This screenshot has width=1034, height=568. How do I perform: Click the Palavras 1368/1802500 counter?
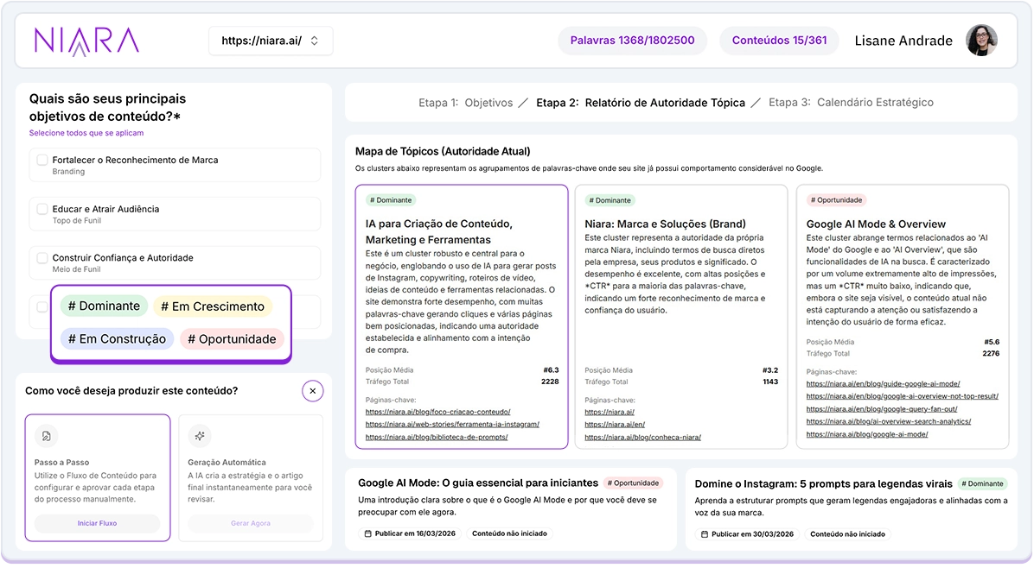[x=632, y=41]
